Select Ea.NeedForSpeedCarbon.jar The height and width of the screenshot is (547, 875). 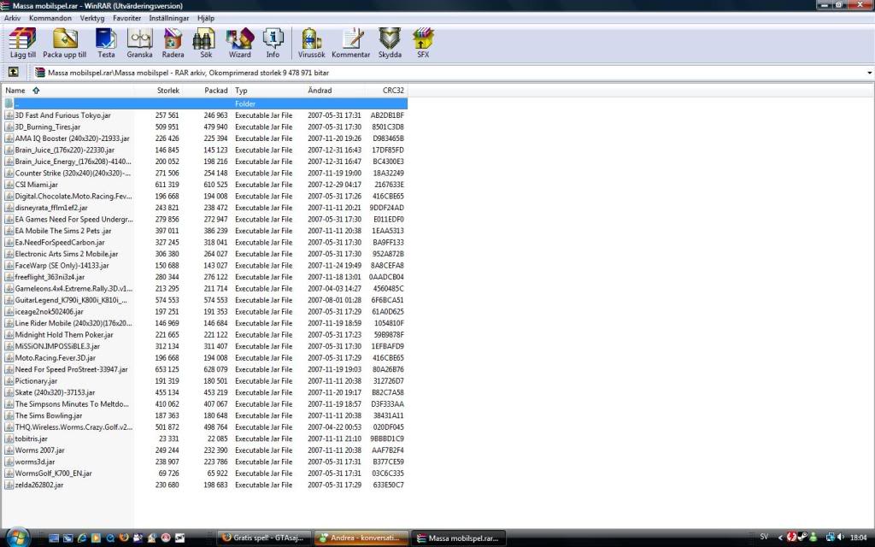click(60, 242)
